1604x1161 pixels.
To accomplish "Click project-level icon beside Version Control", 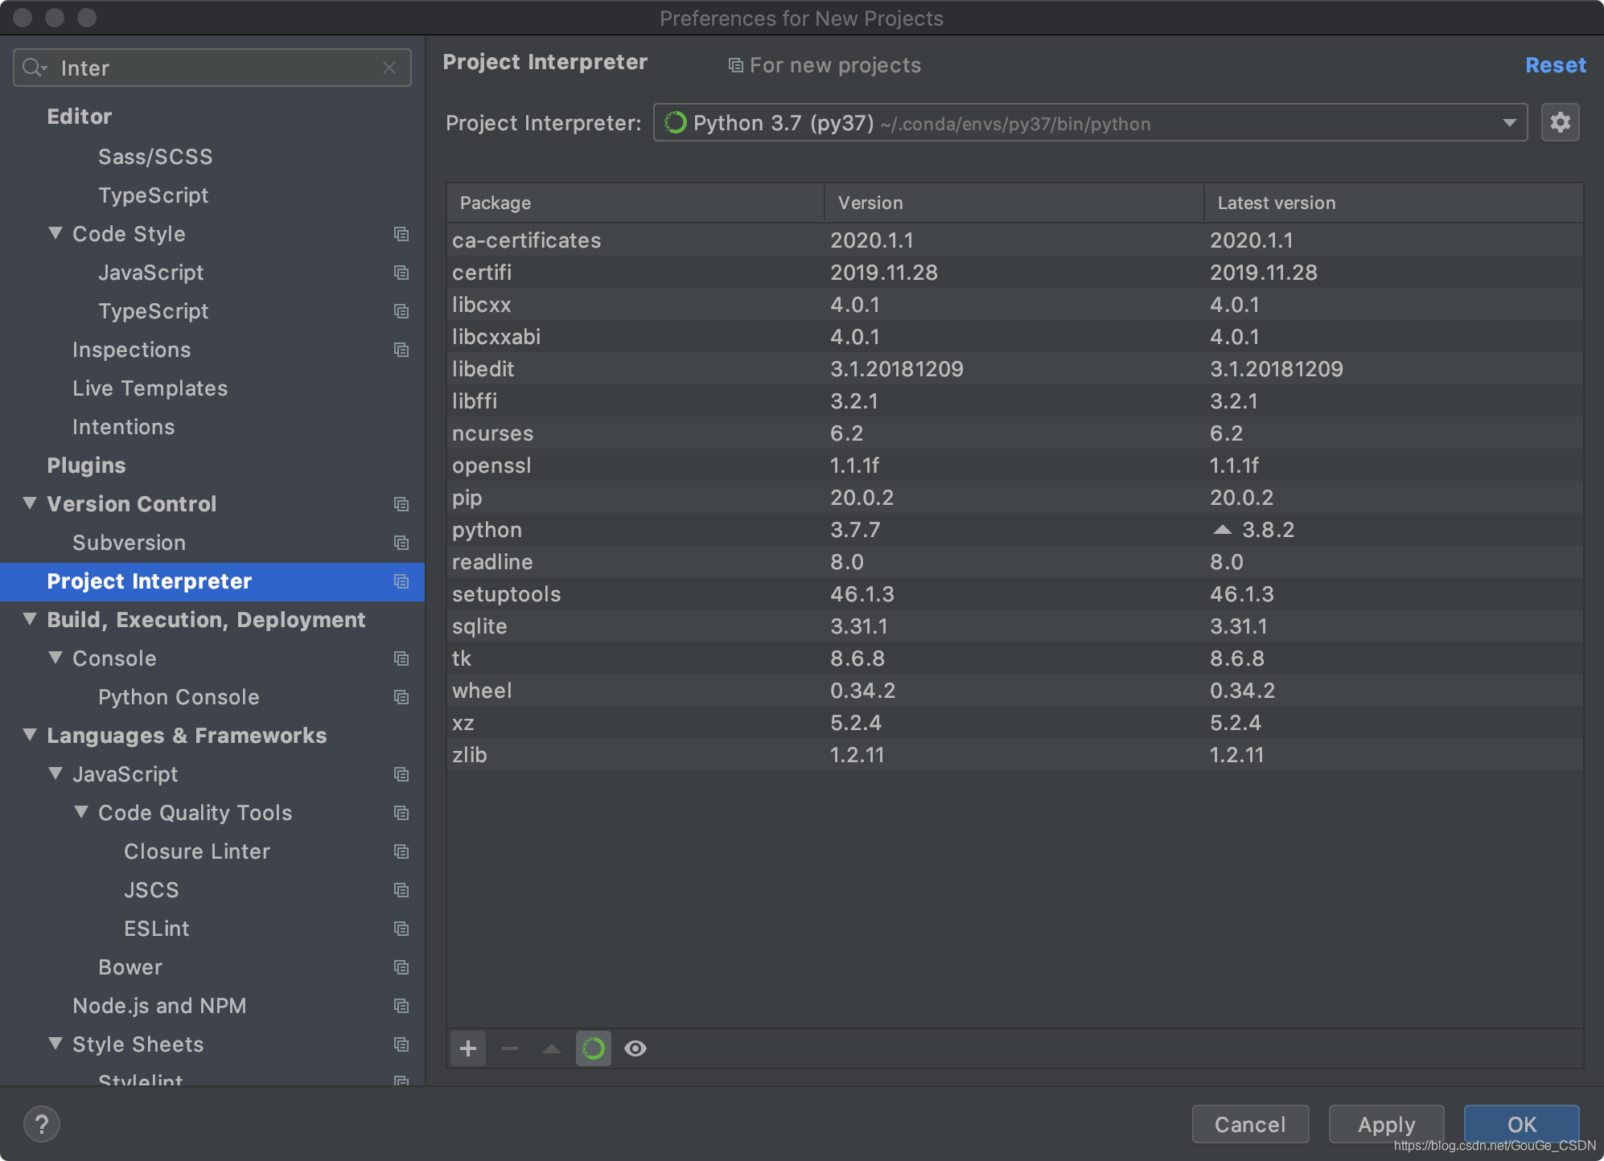I will 401,504.
